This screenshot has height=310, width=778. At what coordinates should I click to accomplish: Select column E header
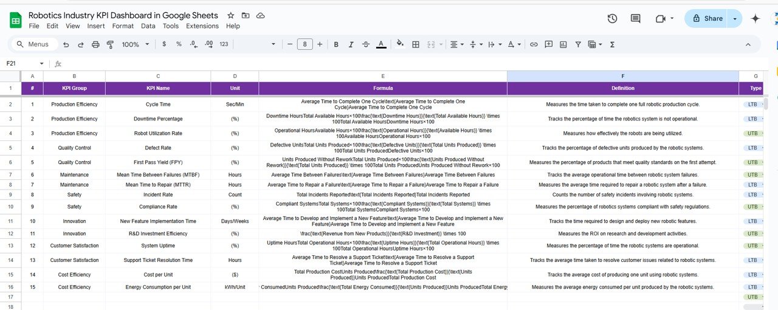tap(383, 76)
